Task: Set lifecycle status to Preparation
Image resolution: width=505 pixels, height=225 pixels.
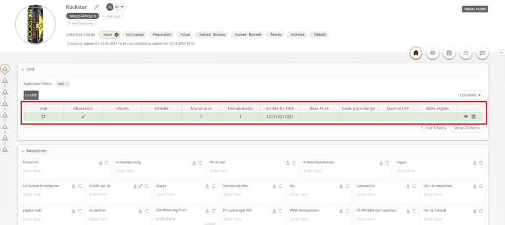Action: (x=162, y=35)
